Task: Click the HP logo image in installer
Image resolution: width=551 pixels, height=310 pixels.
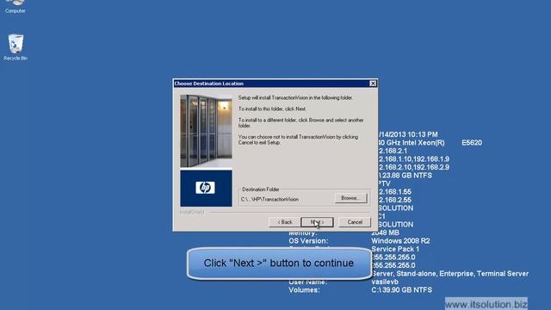Action: coord(206,188)
